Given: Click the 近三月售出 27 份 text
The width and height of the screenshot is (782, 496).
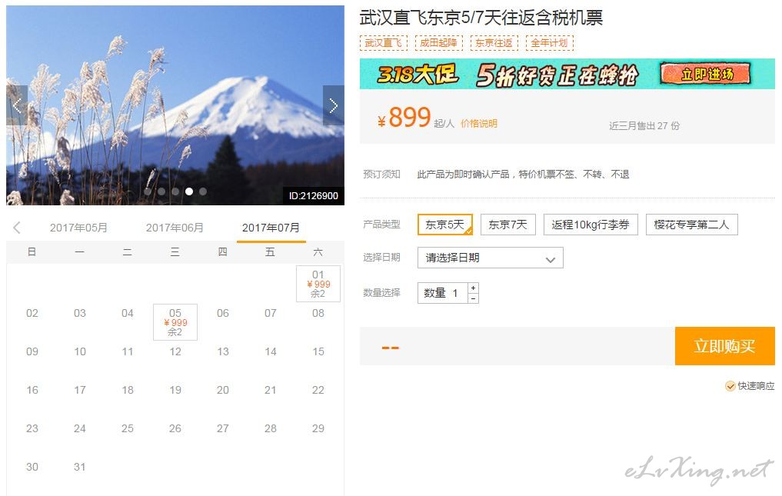Looking at the screenshot, I should (x=644, y=126).
